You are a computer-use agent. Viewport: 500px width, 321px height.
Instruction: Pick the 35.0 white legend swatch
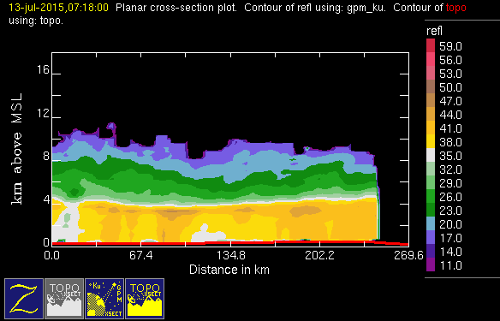point(431,155)
